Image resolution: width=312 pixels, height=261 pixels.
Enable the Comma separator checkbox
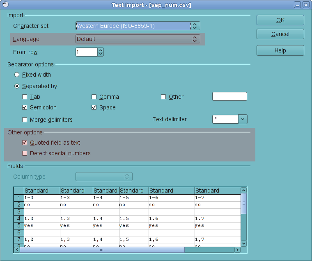(x=94, y=97)
